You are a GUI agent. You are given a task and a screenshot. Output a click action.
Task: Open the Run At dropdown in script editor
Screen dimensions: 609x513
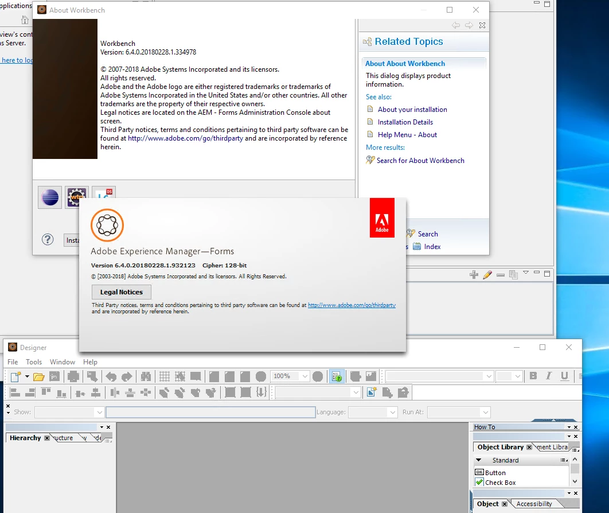click(x=486, y=413)
